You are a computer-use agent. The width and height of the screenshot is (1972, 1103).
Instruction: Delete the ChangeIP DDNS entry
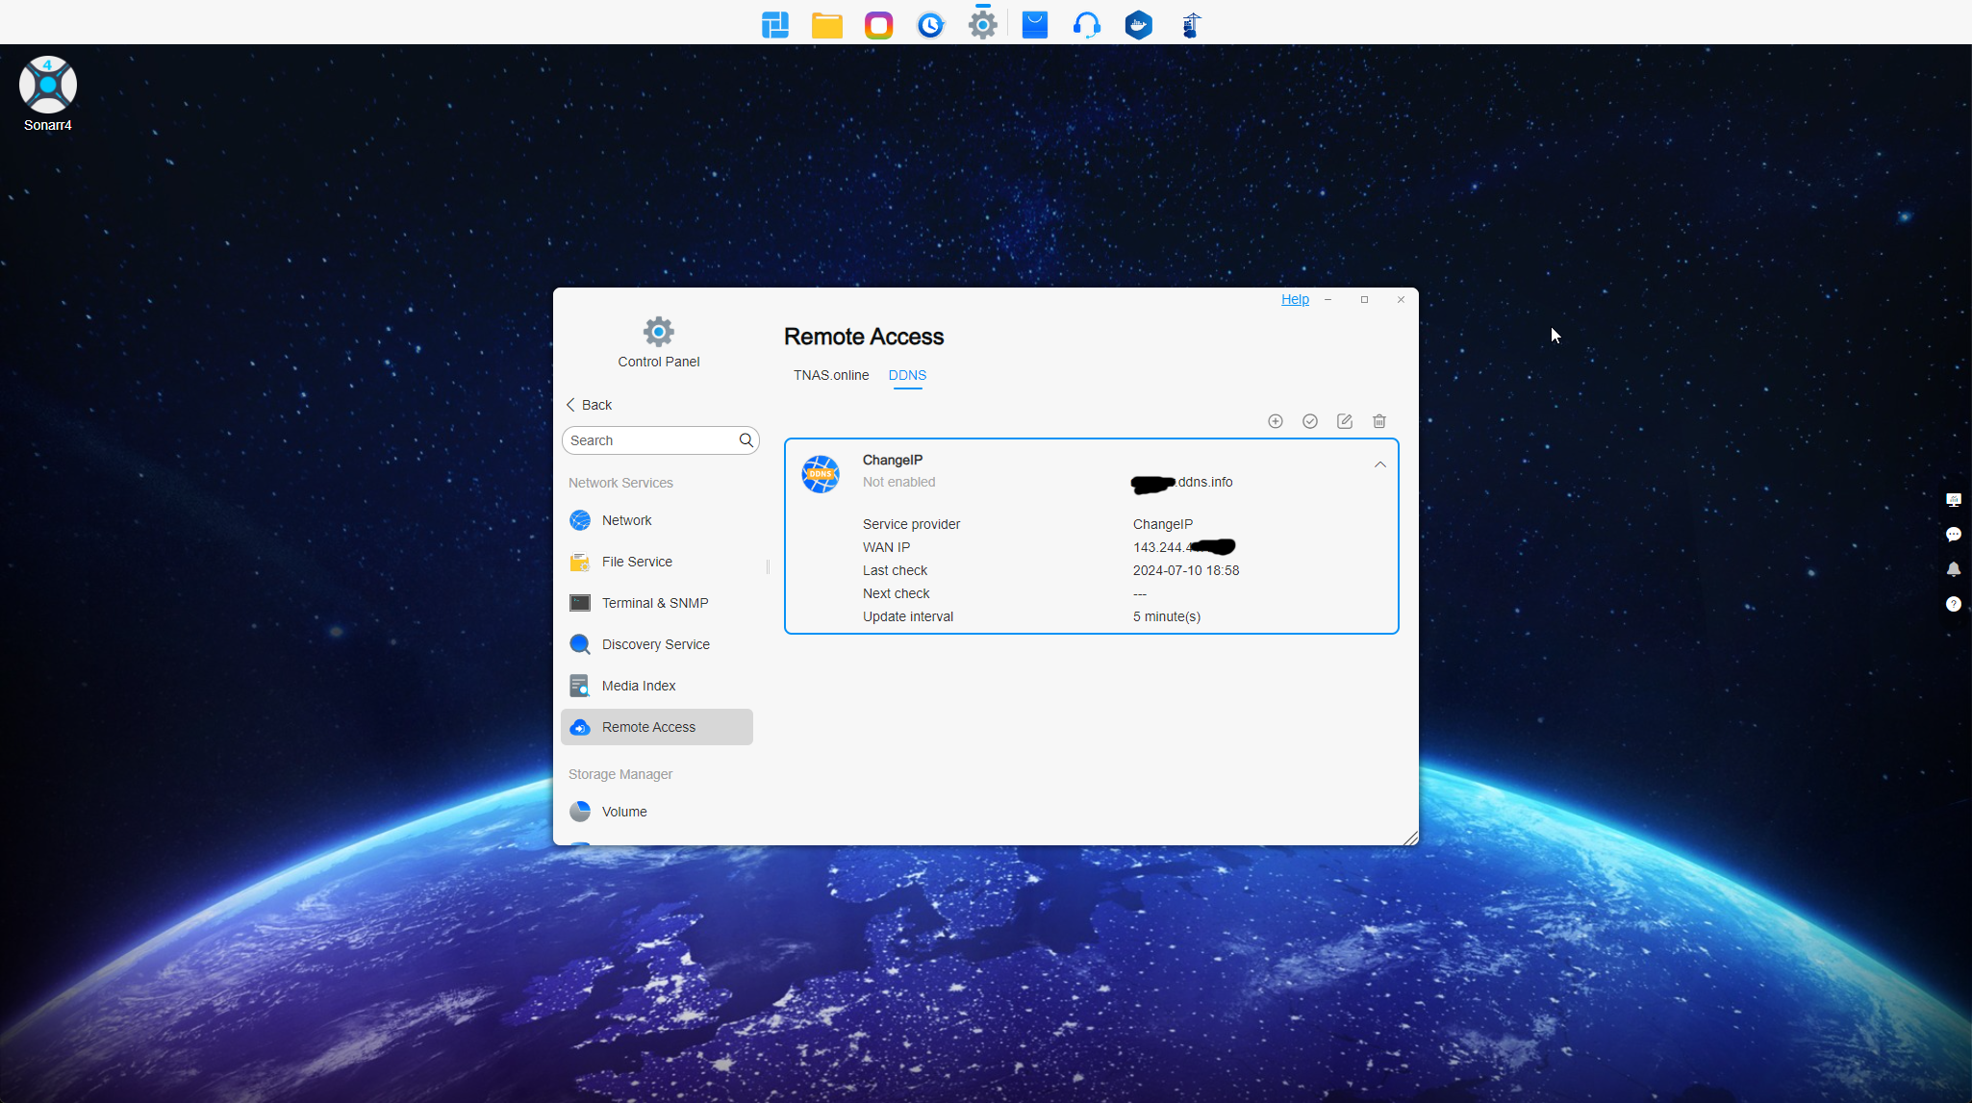coord(1379,421)
